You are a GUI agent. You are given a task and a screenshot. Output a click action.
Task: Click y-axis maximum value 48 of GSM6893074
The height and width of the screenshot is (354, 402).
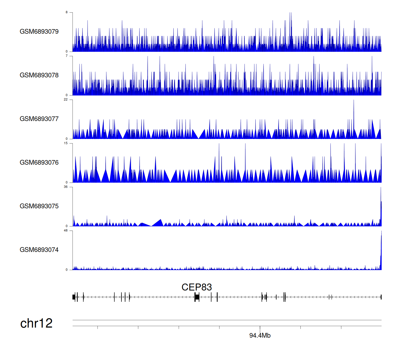(66, 231)
